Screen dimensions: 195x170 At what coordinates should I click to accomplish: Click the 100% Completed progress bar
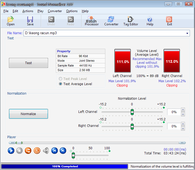[65, 166]
